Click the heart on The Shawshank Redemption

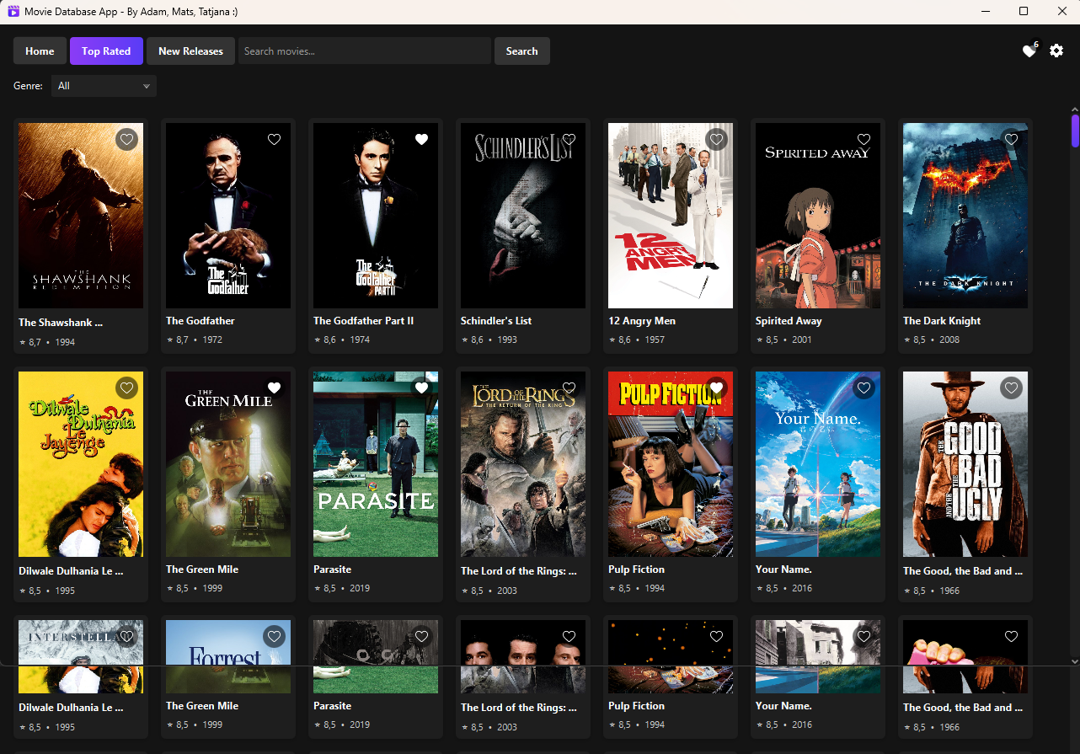pos(126,139)
